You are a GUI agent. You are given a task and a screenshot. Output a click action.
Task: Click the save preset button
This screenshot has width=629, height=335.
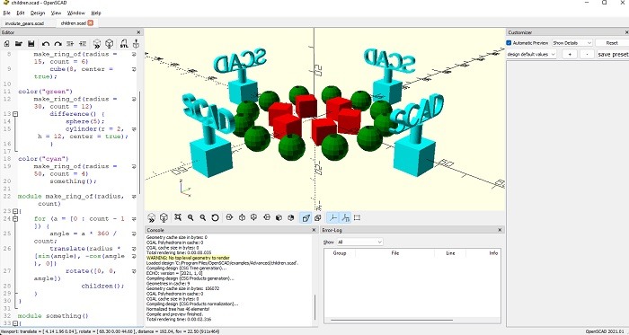(x=613, y=54)
